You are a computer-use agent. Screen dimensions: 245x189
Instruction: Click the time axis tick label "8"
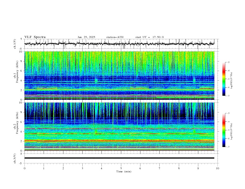coord(179,168)
